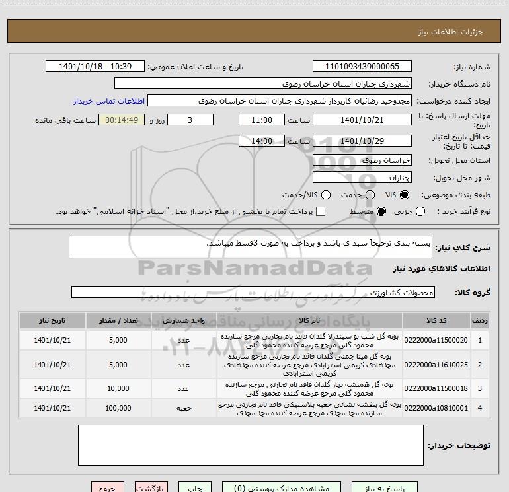The height and width of the screenshot is (492, 509).
Task: Click the مینا چمنی product name
Action: coord(309,365)
